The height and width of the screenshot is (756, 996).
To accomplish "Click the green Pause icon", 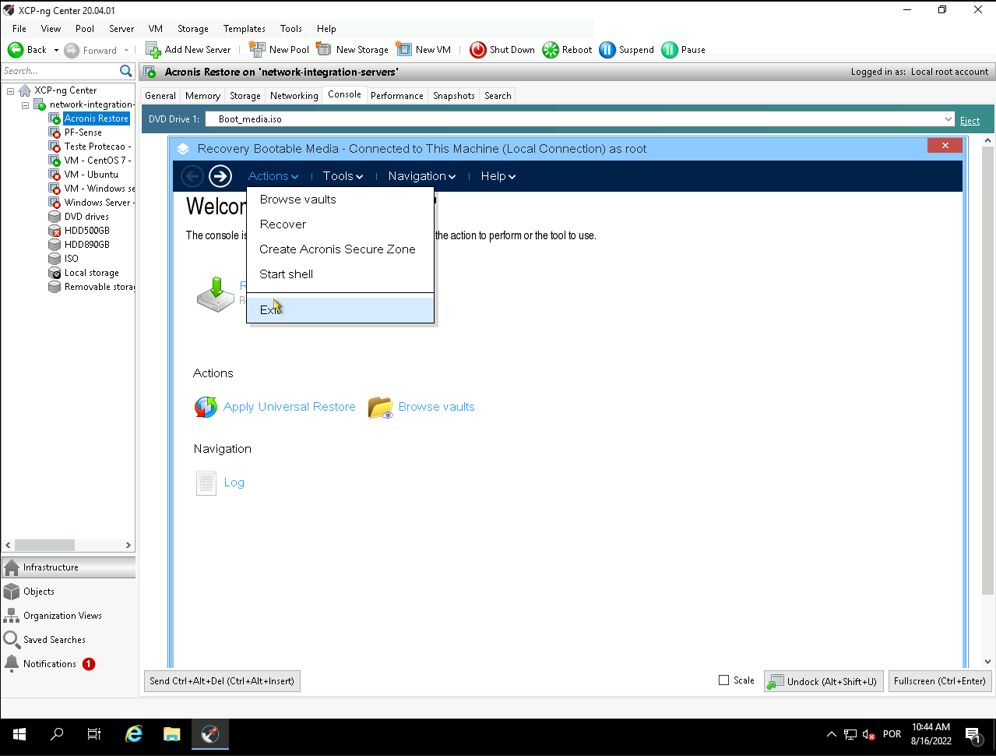I will (670, 50).
